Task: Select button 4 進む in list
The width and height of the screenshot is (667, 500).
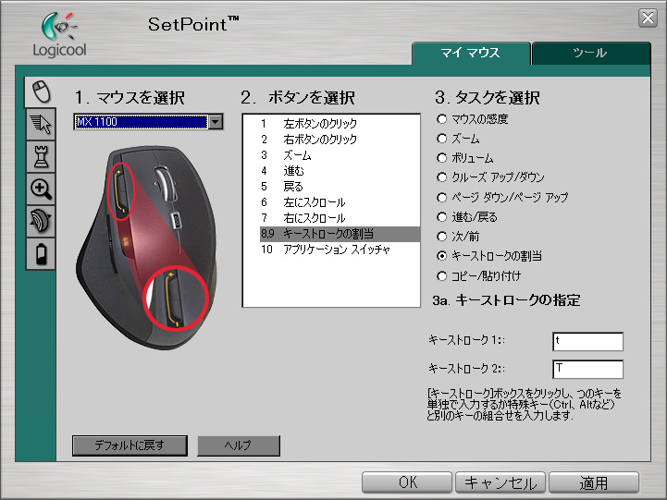Action: tap(340, 171)
